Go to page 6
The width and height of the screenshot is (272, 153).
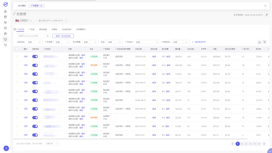(x=259, y=144)
